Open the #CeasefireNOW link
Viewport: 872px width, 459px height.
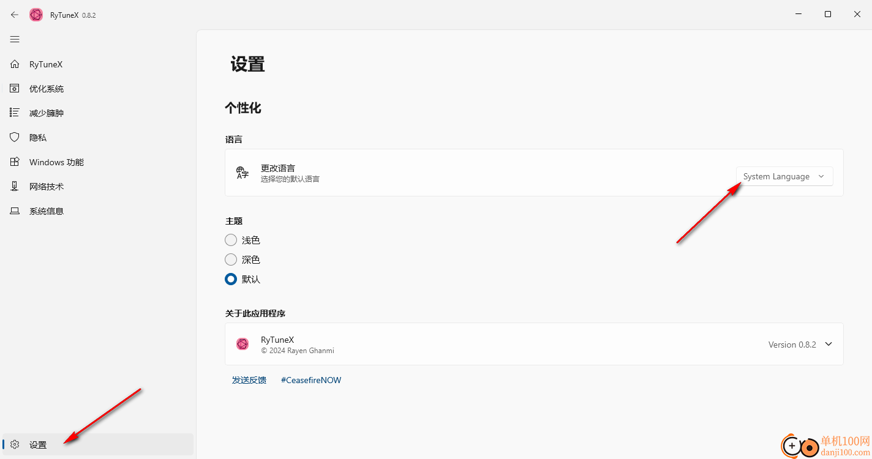pos(311,380)
